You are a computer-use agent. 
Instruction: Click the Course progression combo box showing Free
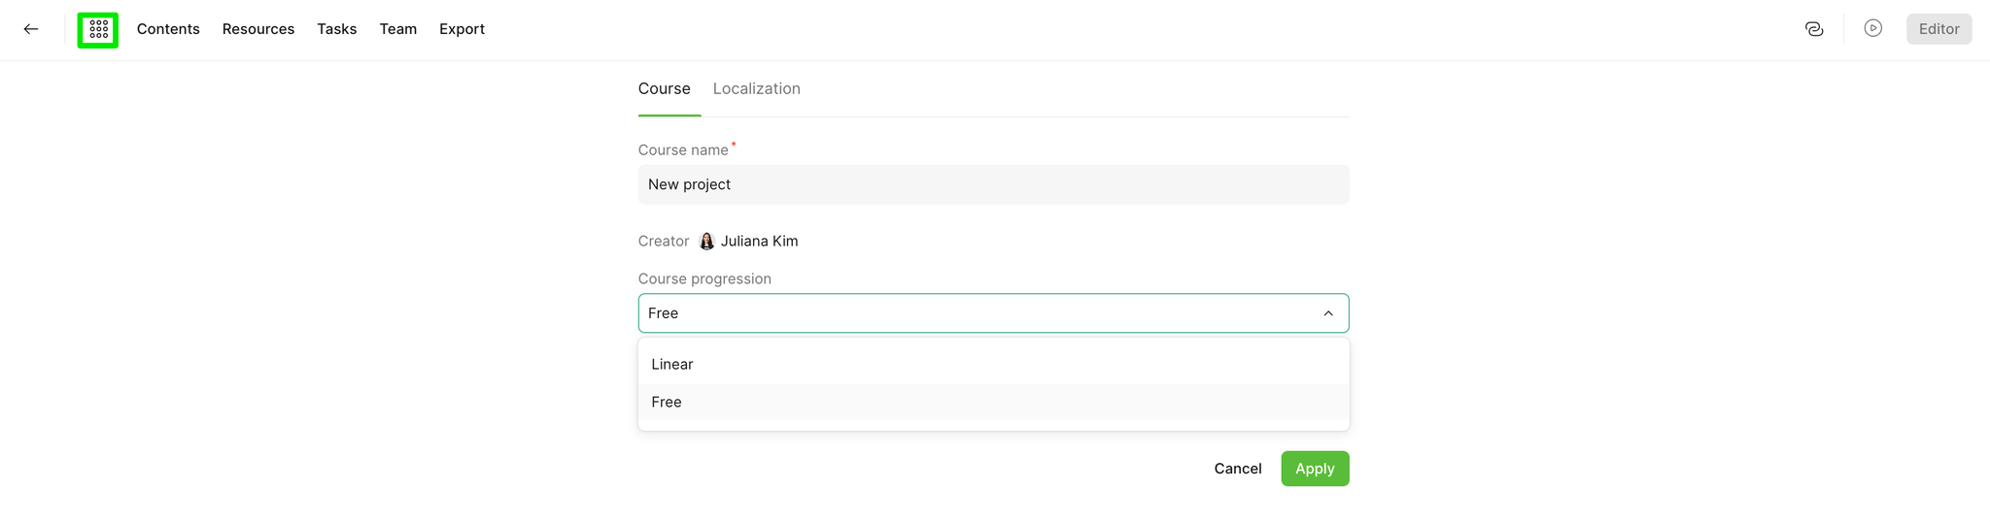993,313
